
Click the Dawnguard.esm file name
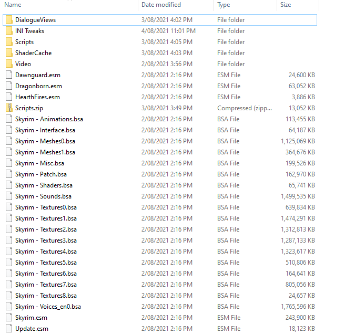click(x=38, y=75)
